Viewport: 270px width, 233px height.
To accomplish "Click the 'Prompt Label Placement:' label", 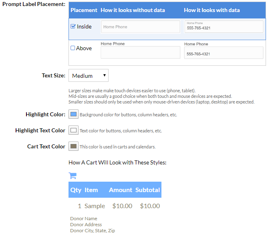I will (x=34, y=4).
